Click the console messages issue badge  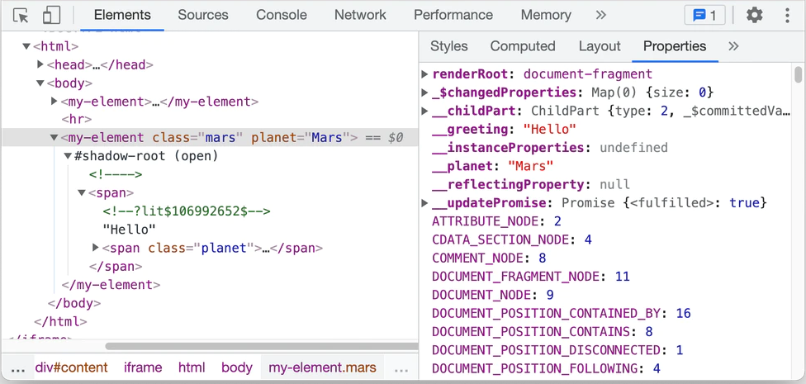pos(704,15)
